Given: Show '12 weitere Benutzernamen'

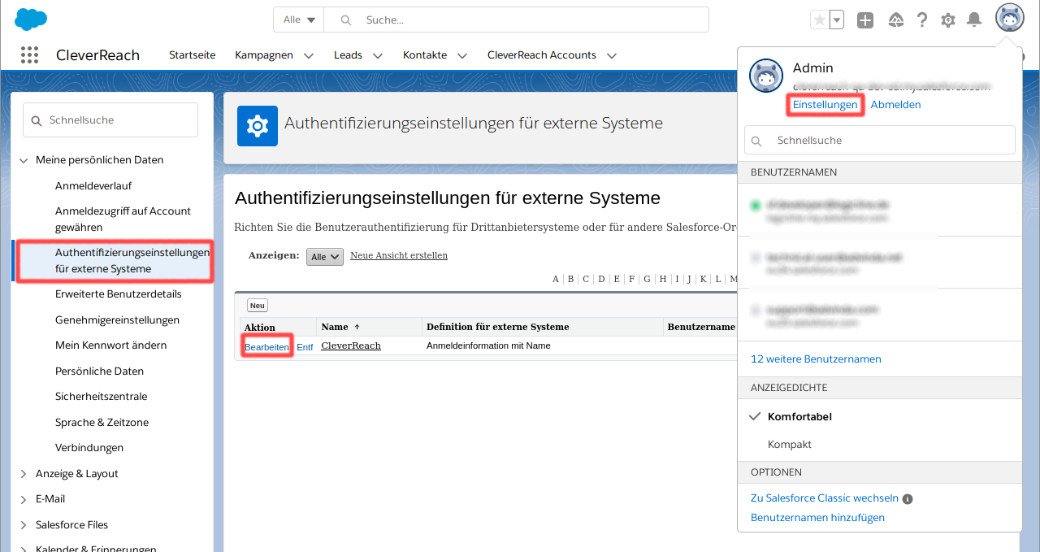Looking at the screenshot, I should 816,359.
